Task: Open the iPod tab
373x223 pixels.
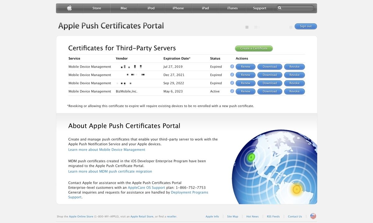Action: (x=151, y=8)
